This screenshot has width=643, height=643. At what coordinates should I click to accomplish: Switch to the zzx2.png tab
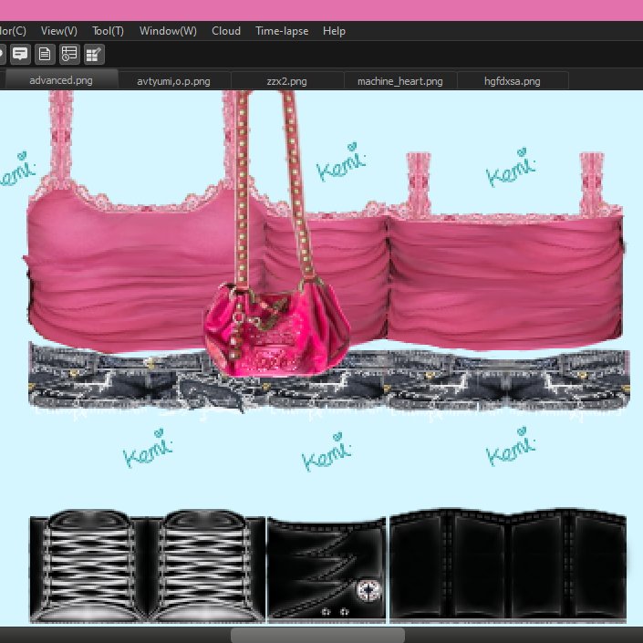tap(287, 81)
